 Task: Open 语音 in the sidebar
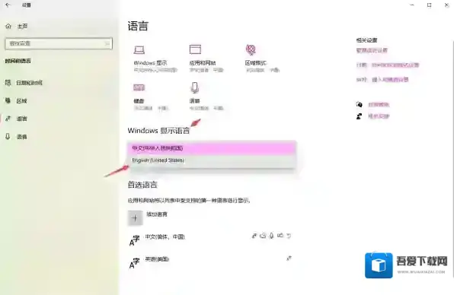coord(22,137)
